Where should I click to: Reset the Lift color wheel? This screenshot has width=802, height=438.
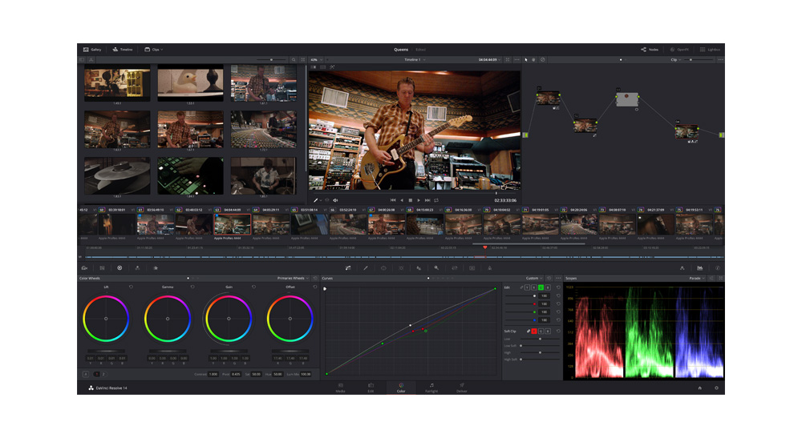pyautogui.click(x=131, y=286)
